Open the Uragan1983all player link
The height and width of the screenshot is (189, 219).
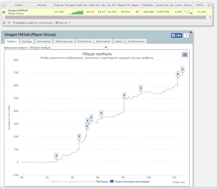tap(18, 10)
